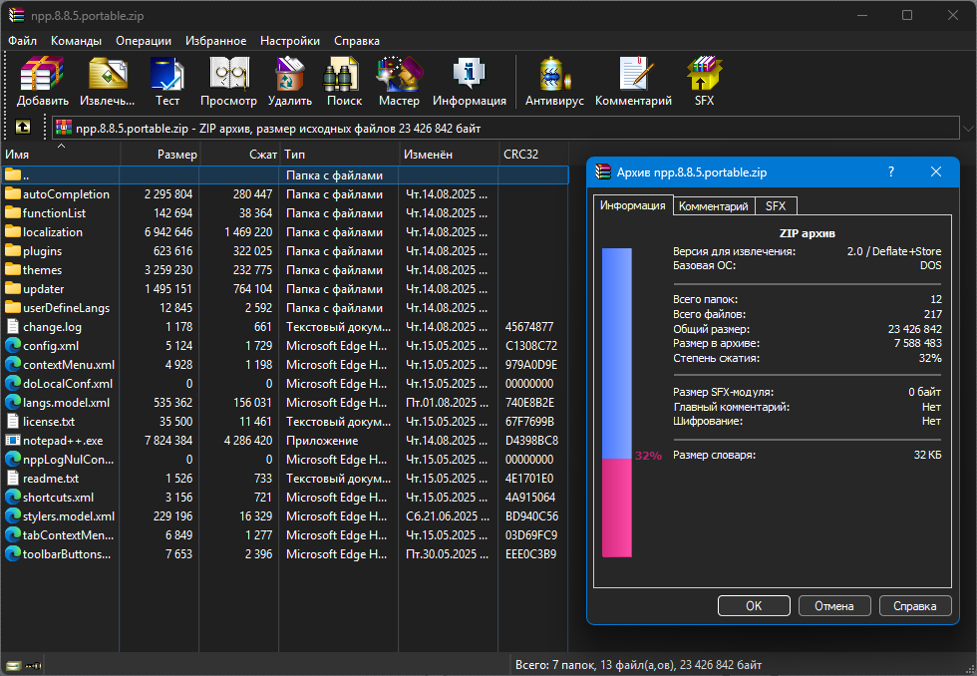
Task: Select the config.xml Edge file icon
Action: click(x=12, y=345)
